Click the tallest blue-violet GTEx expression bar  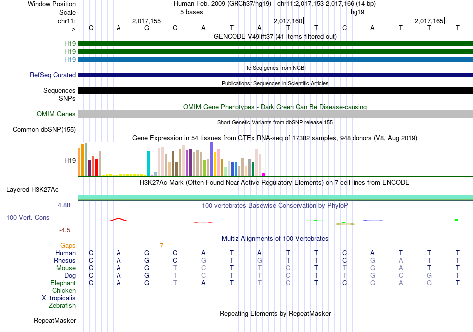[212, 159]
